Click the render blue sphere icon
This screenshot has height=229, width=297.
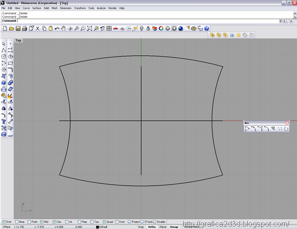click(x=181, y=29)
